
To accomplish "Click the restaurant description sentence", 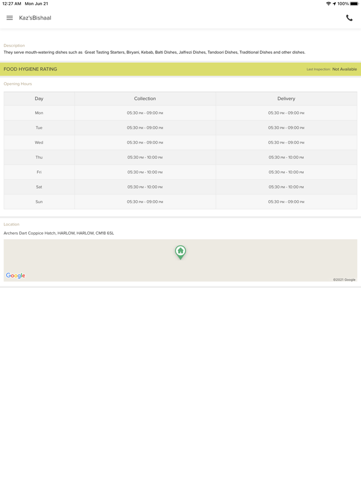I will tap(155, 52).
